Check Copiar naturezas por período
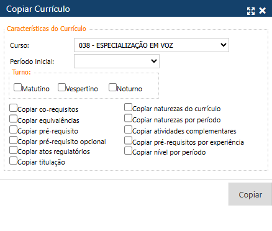This screenshot has height=231, width=272. (128, 119)
